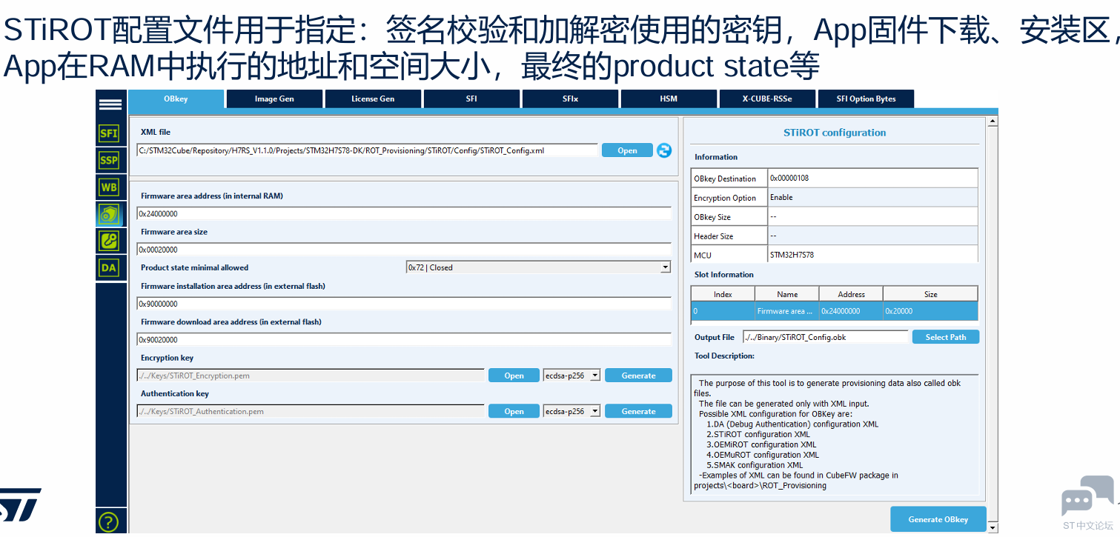Viewport: 1120px width, 537px height.
Task: Open the DA debug authentication panel
Action: (109, 267)
